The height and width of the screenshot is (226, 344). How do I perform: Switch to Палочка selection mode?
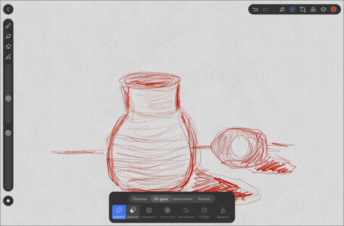pos(140,199)
